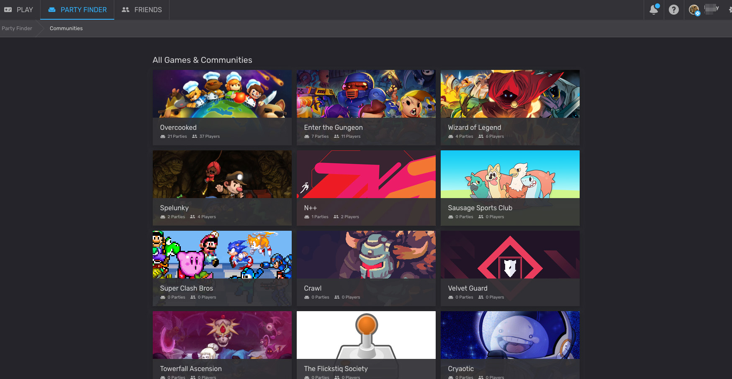732x379 pixels.
Task: Click the Cryaotic astronaut artwork
Action: (x=510, y=335)
